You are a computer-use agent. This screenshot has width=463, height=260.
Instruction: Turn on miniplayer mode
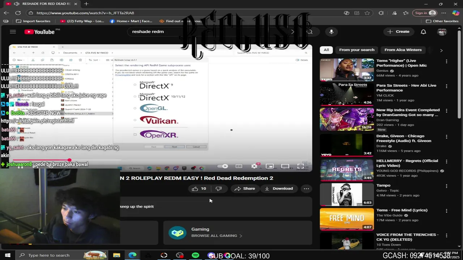(x=269, y=166)
